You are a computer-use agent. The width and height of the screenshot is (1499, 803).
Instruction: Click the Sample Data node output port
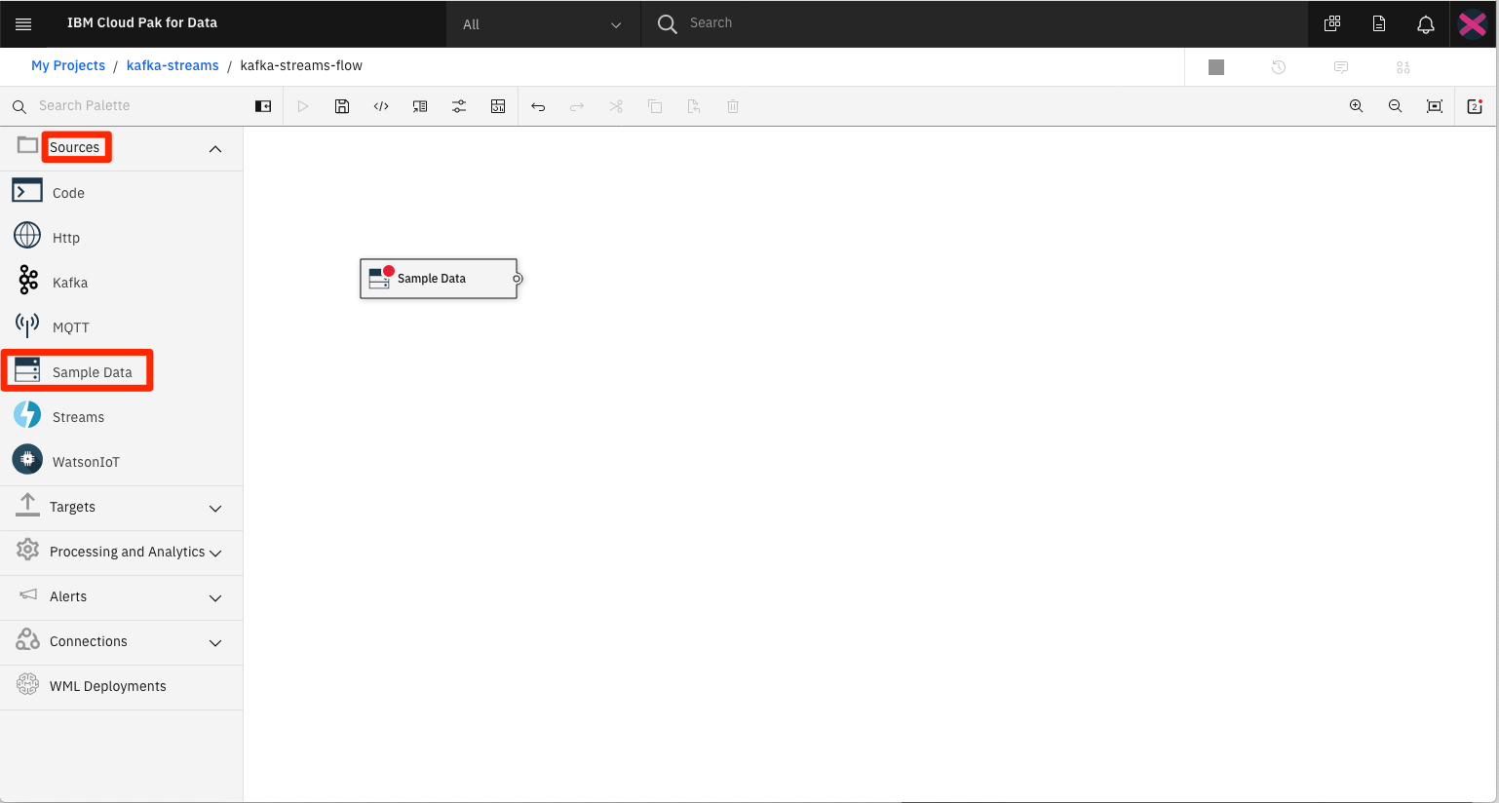[x=518, y=279]
